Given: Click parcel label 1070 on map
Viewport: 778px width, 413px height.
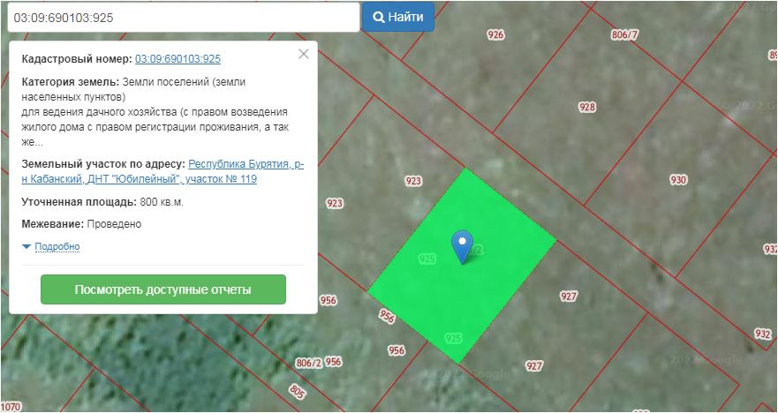Looking at the screenshot, I should 11,407.
